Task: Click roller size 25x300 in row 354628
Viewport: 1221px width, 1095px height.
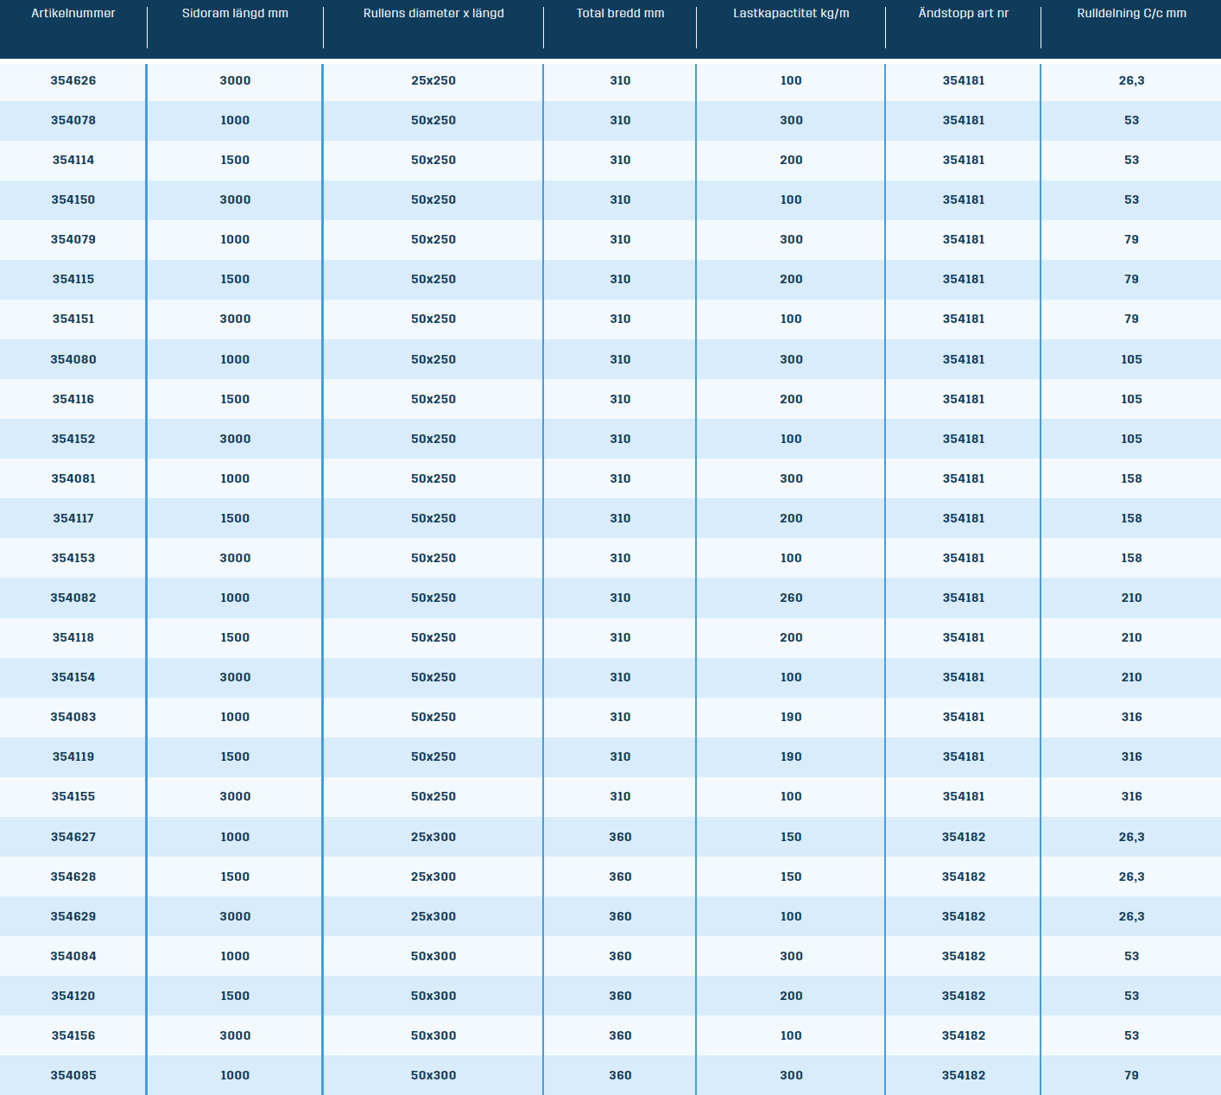Action: (433, 877)
